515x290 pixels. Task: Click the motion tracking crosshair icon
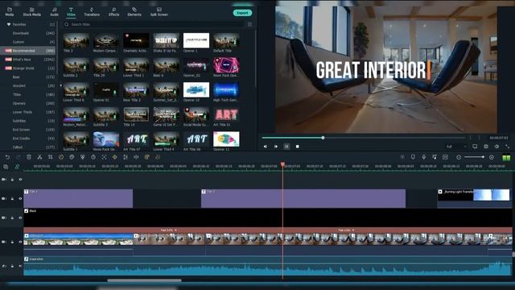[104, 158]
